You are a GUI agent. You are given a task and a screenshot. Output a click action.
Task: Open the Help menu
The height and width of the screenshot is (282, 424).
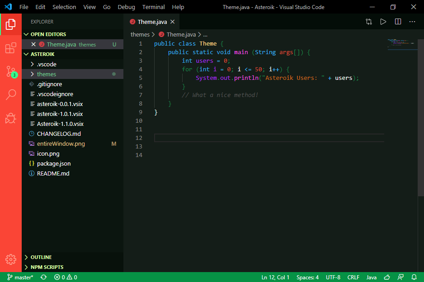pos(178,7)
